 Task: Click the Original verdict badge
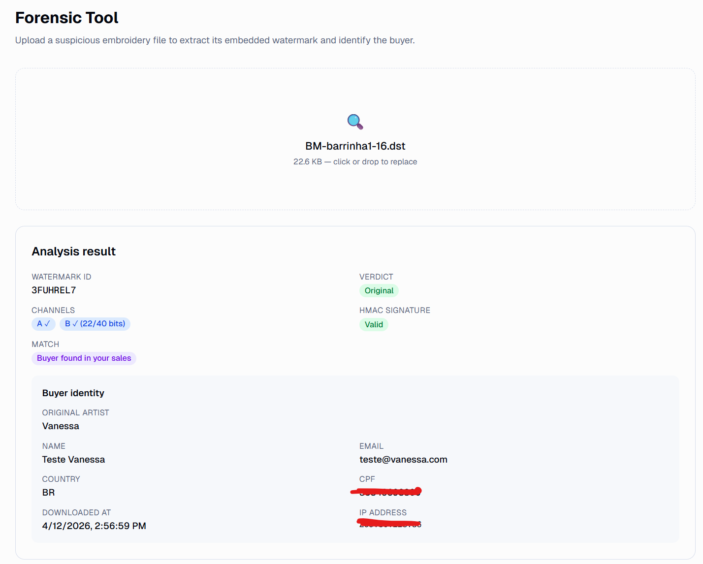coord(379,290)
